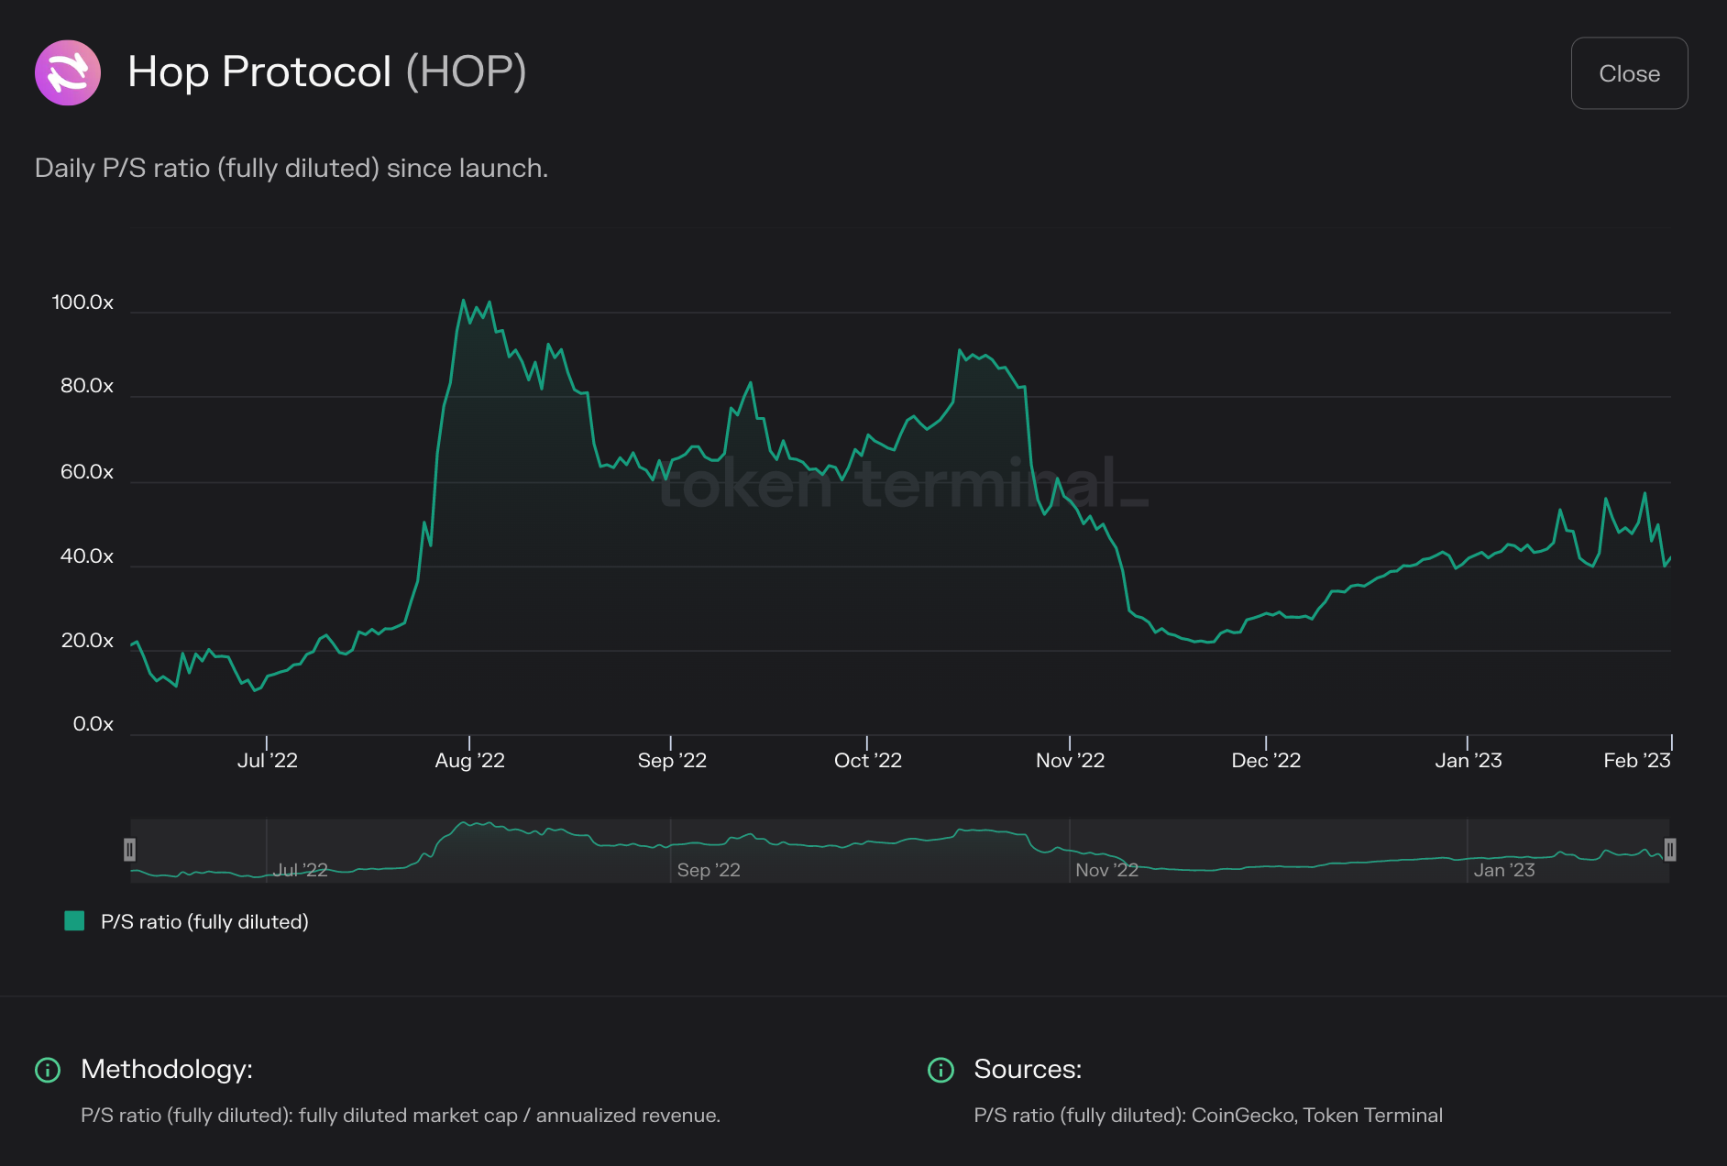Click the Sep '22 x-axis label
Screen dimensions: 1727x1166
coord(672,760)
